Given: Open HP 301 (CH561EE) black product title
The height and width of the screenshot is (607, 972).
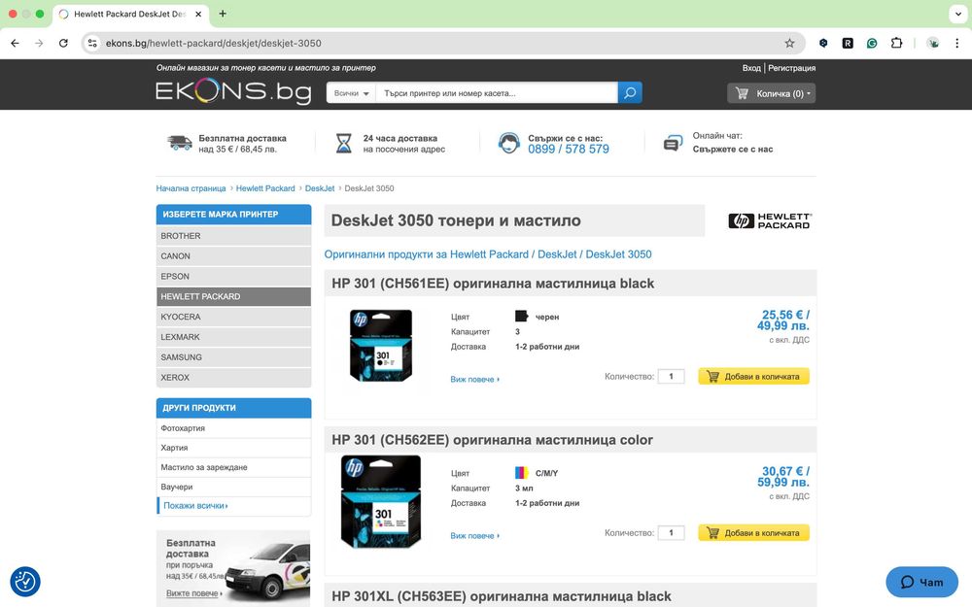Looking at the screenshot, I should pos(493,284).
